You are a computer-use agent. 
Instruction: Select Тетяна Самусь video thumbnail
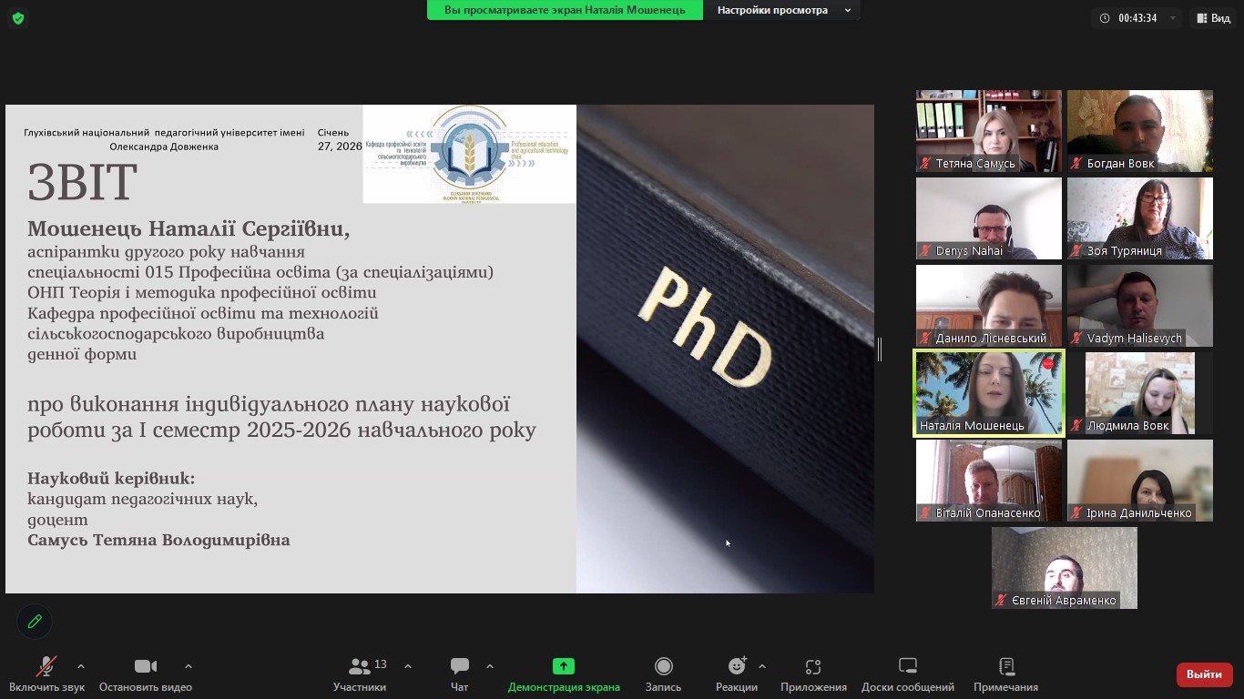(x=988, y=131)
